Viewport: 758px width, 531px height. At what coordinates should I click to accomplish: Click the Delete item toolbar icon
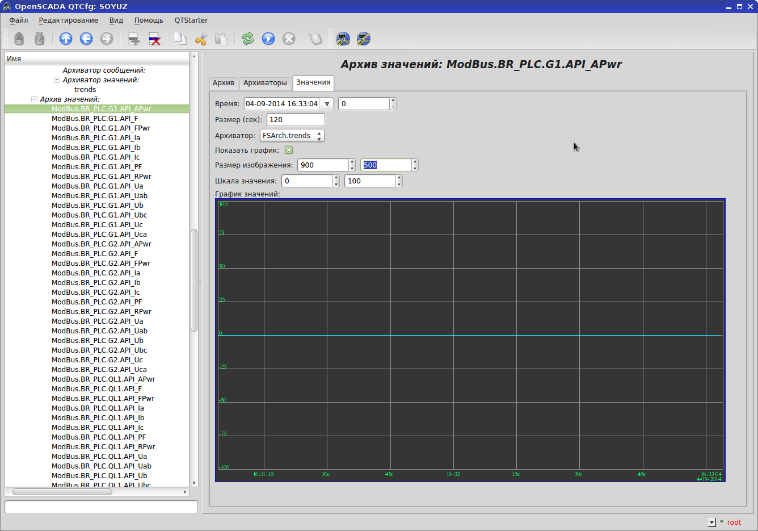[154, 39]
